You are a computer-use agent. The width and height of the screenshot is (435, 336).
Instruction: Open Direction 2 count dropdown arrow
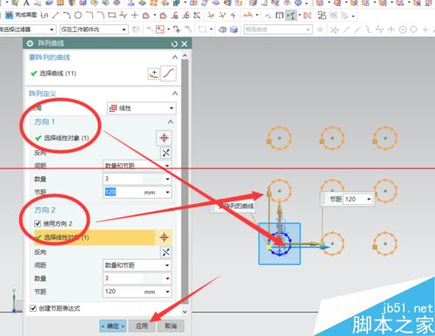(x=167, y=279)
